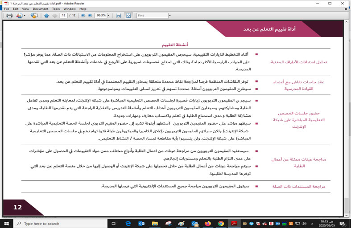Click the next page down arrow
Image resolution: width=351 pixels, height=228 pixels.
click(x=54, y=16)
